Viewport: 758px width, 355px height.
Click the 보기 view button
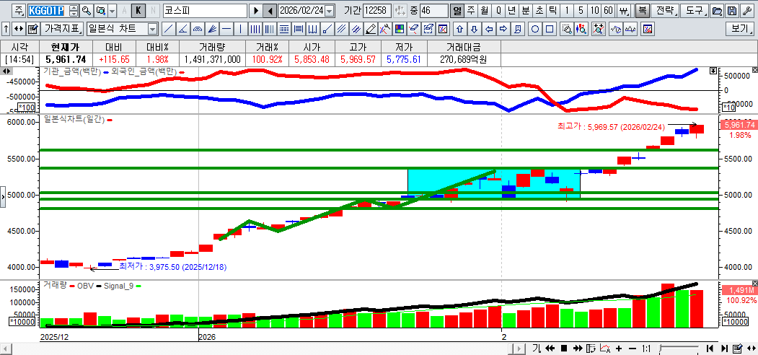(740, 30)
